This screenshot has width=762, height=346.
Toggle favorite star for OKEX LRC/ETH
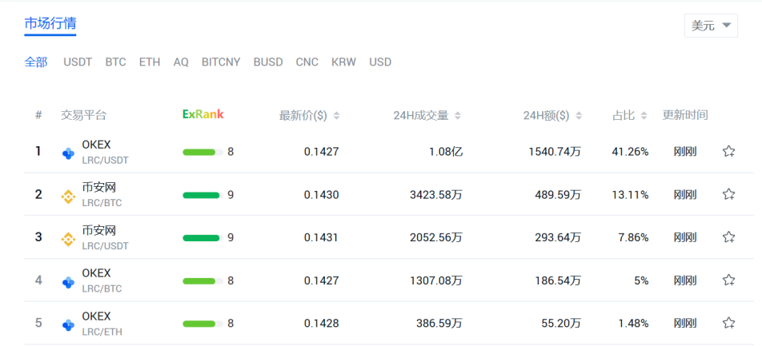pos(728,323)
